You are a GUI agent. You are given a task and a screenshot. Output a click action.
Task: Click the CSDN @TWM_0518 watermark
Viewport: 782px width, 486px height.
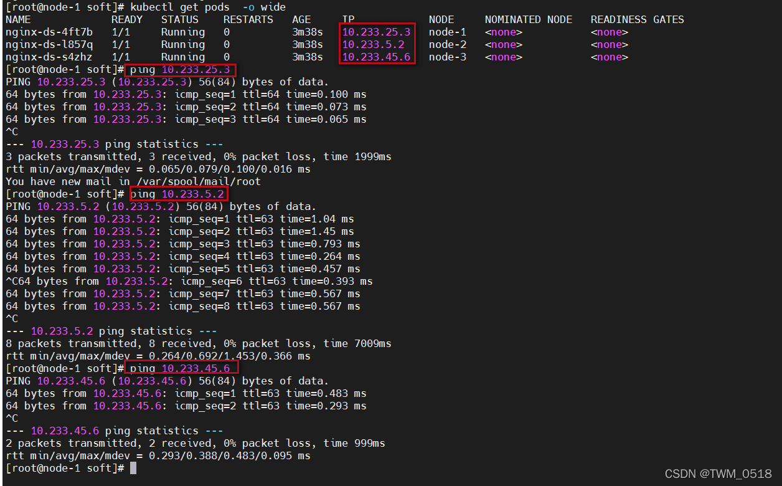(718, 474)
